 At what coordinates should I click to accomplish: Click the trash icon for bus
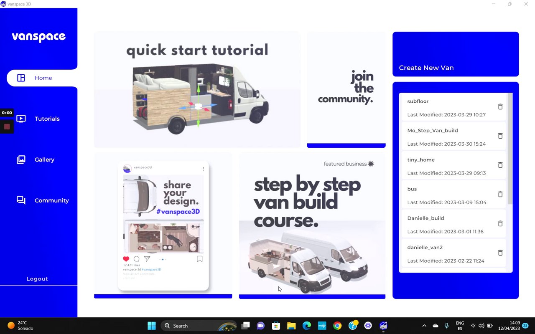click(500, 195)
